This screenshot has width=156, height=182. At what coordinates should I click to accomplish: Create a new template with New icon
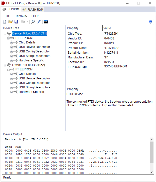pyautogui.click(x=5, y=22)
